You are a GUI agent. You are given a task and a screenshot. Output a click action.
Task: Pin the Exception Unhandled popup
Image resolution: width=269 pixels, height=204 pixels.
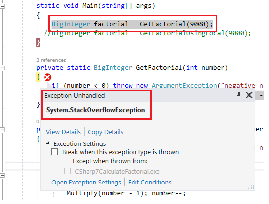(238, 95)
